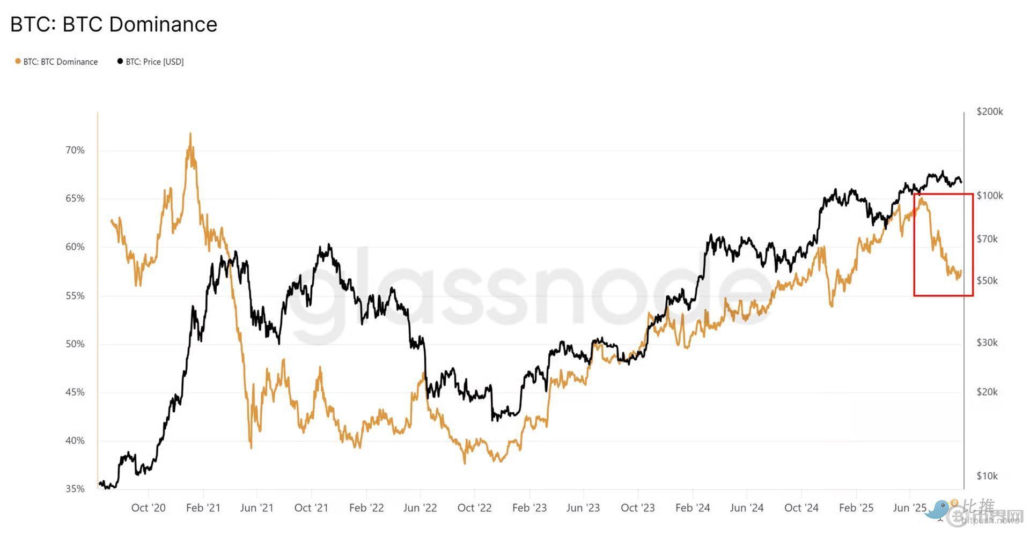Click the 50% left axis label

[x=75, y=344]
